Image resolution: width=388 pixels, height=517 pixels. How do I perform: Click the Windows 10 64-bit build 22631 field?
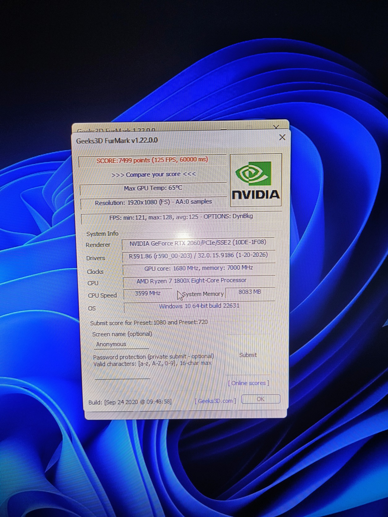coord(199,306)
